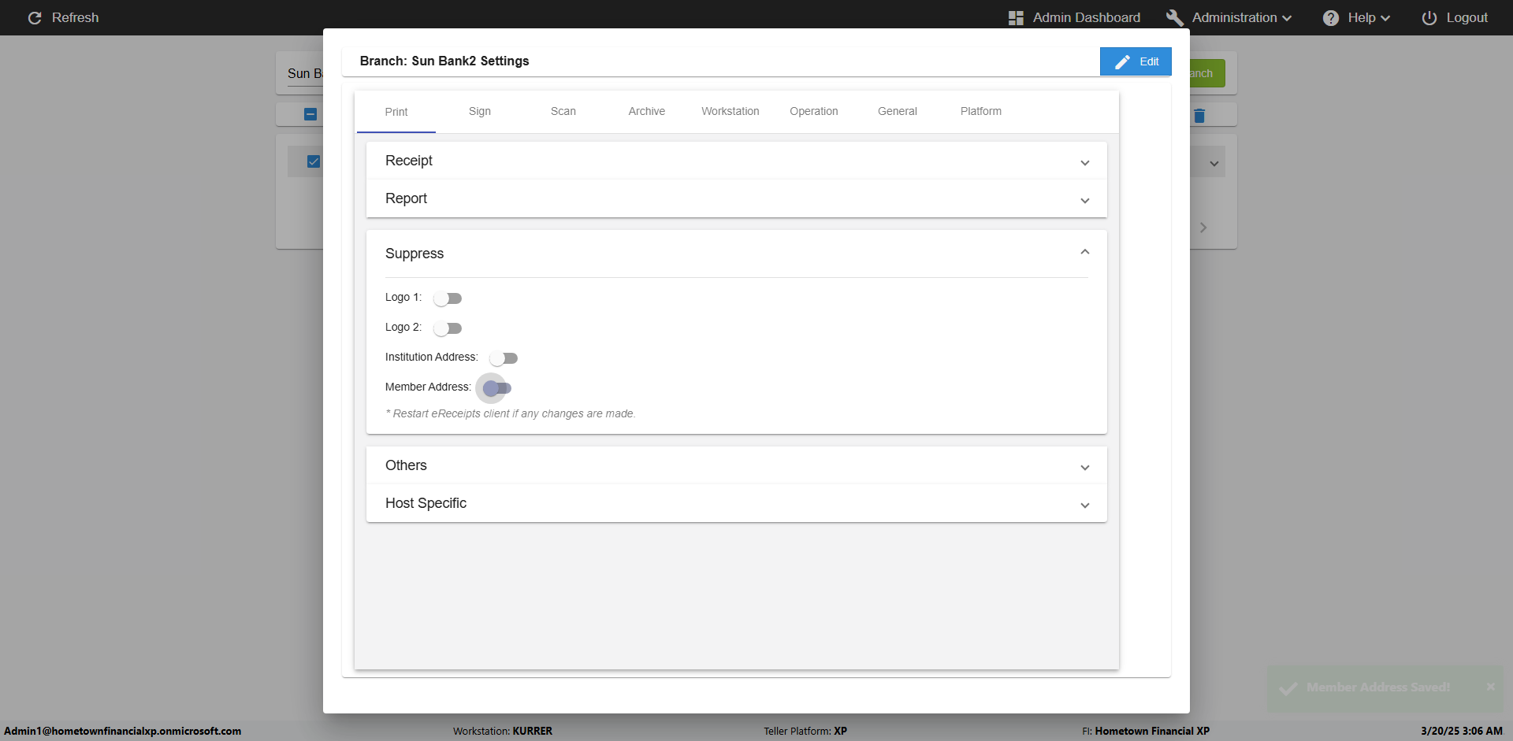The height and width of the screenshot is (741, 1513).
Task: Toggle the Logo 2 suppress switch
Action: pos(448,328)
